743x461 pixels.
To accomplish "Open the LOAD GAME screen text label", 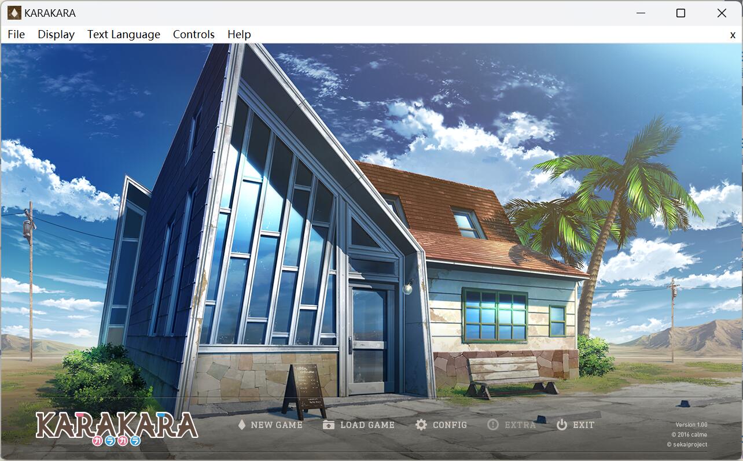I will [x=367, y=425].
